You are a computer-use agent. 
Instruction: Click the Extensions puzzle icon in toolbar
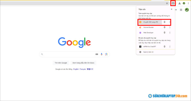tap(173, 3)
